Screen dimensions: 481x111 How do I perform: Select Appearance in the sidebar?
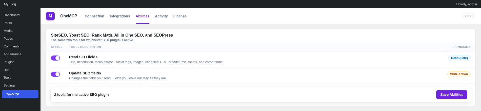(20, 54)
